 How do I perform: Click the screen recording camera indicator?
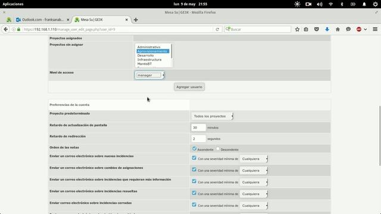[x=308, y=4]
